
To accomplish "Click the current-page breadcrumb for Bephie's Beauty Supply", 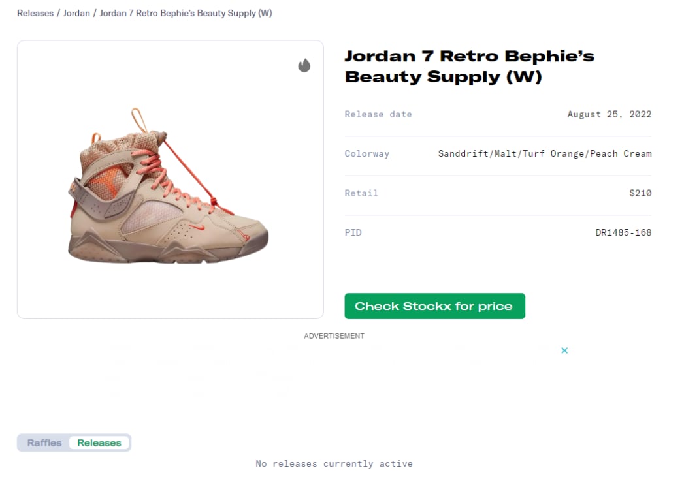I will tap(186, 13).
